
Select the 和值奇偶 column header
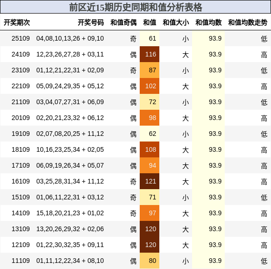point(123,22)
